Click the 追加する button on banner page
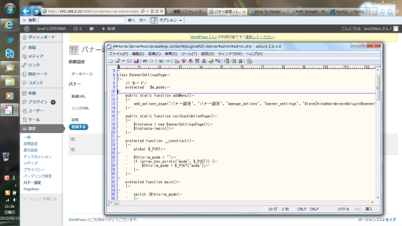 click(79, 127)
